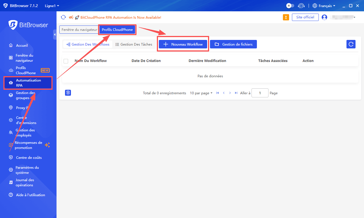Image resolution: width=364 pixels, height=218 pixels.
Task: Go to first page of records
Action: click(x=218, y=93)
